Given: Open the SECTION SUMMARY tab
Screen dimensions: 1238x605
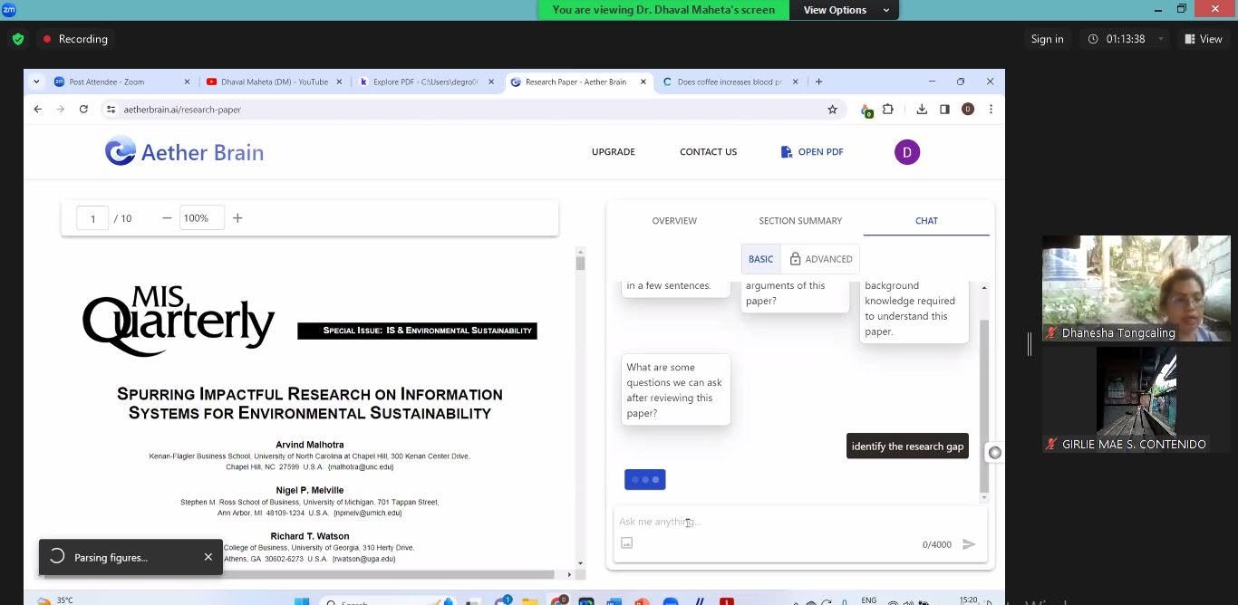Looking at the screenshot, I should pos(800,221).
